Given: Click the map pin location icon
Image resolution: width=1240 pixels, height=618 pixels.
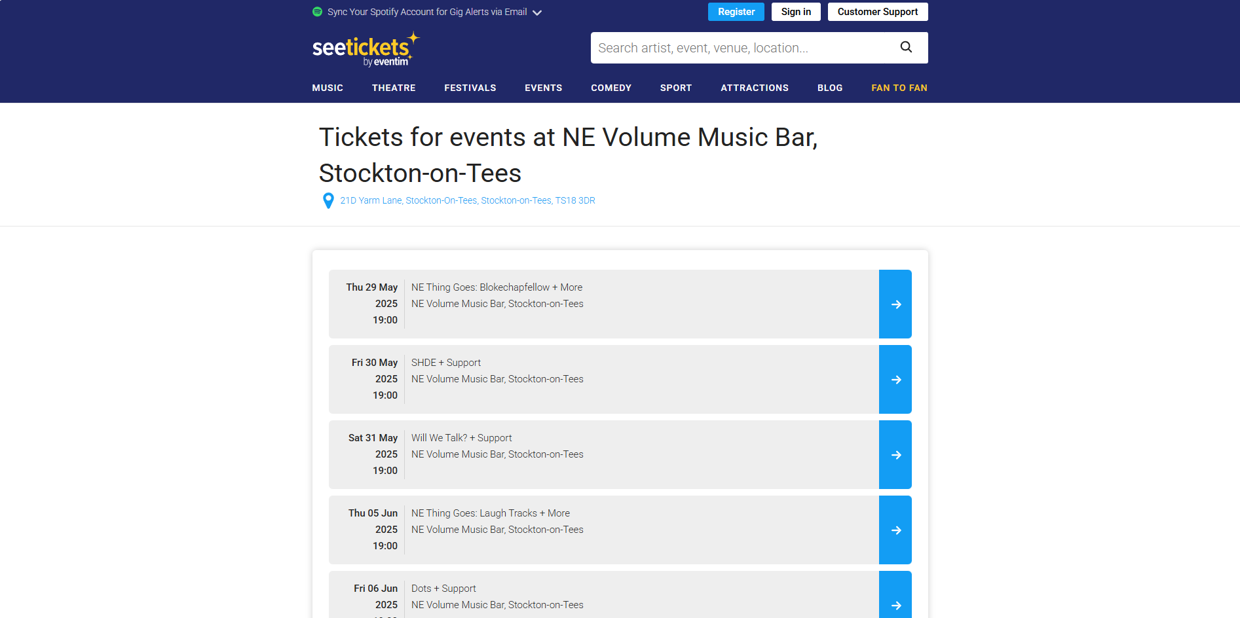Looking at the screenshot, I should pos(328,200).
